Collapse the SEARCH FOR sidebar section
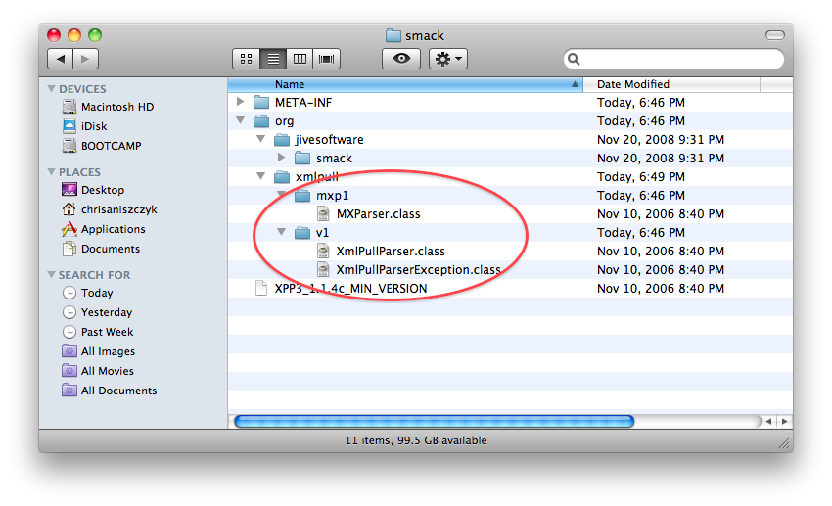Screen dimensions: 832x506 coord(52,275)
